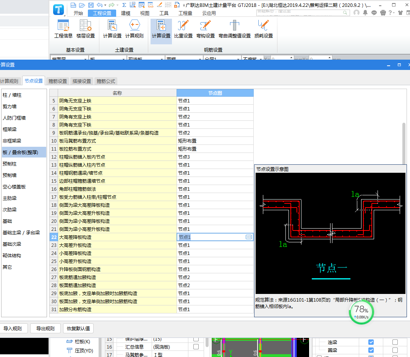This screenshot has width=410, height=357.
Task: Click 矩形布置 value for 板马凳筋布置方式
Action: (x=215, y=141)
